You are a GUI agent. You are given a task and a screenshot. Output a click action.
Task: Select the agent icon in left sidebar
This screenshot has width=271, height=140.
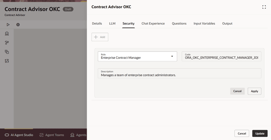(x=7, y=33)
